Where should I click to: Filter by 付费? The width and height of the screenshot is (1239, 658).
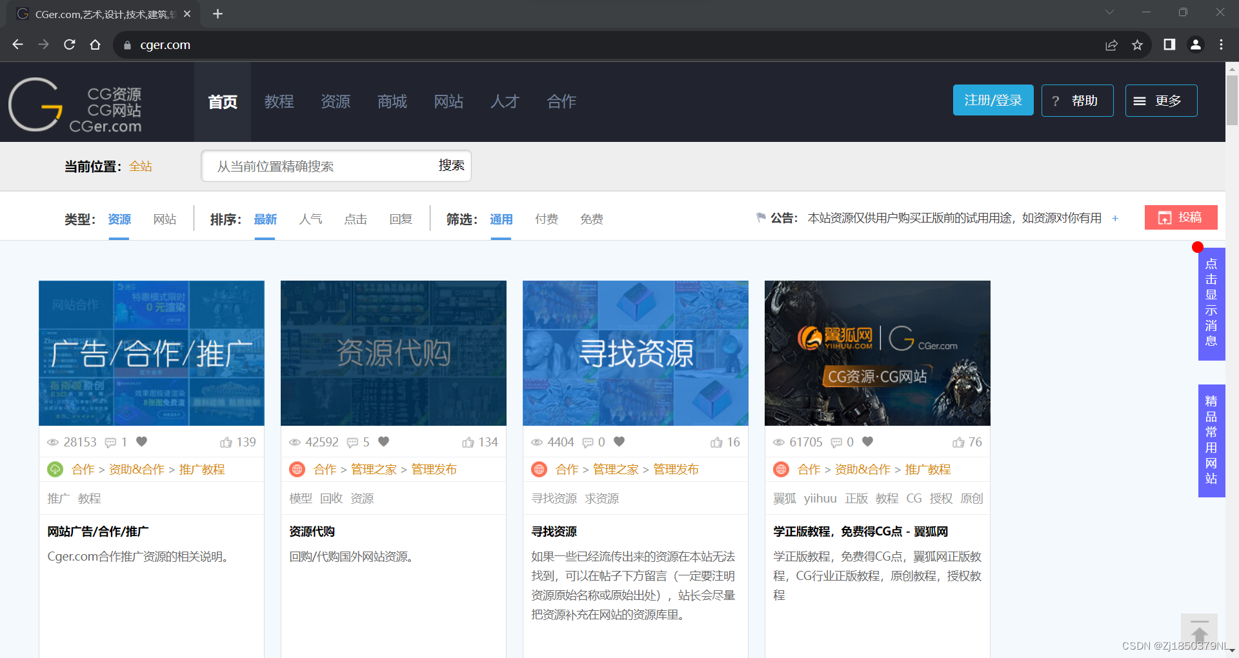(547, 219)
